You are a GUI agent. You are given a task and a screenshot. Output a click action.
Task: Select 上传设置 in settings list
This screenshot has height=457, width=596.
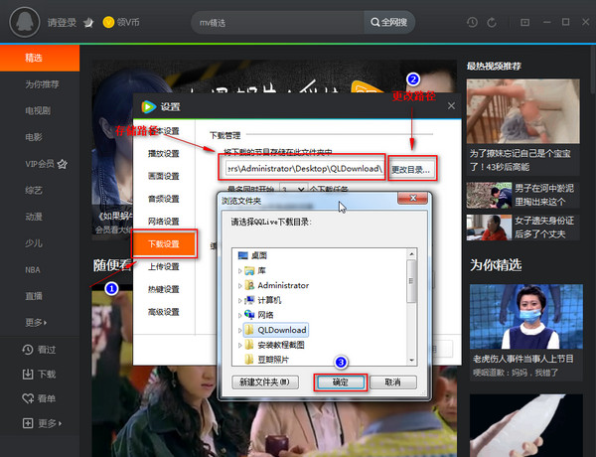164,266
